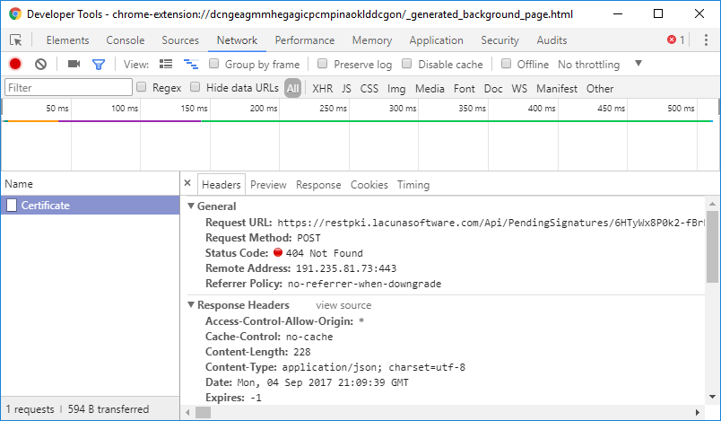Open the Cookies detail tab

pos(369,185)
